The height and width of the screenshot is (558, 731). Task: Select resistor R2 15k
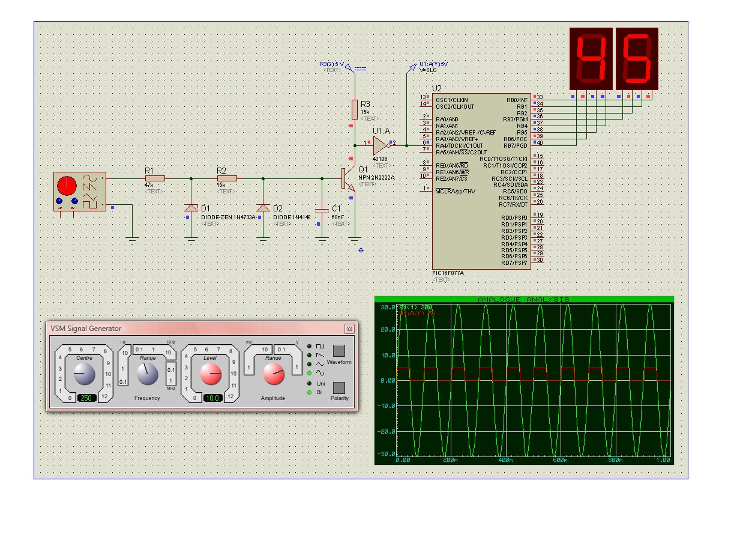[227, 178]
